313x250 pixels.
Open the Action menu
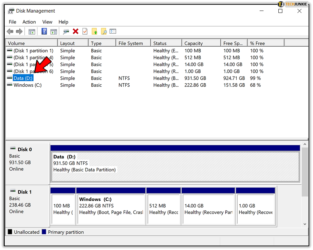tap(29, 22)
